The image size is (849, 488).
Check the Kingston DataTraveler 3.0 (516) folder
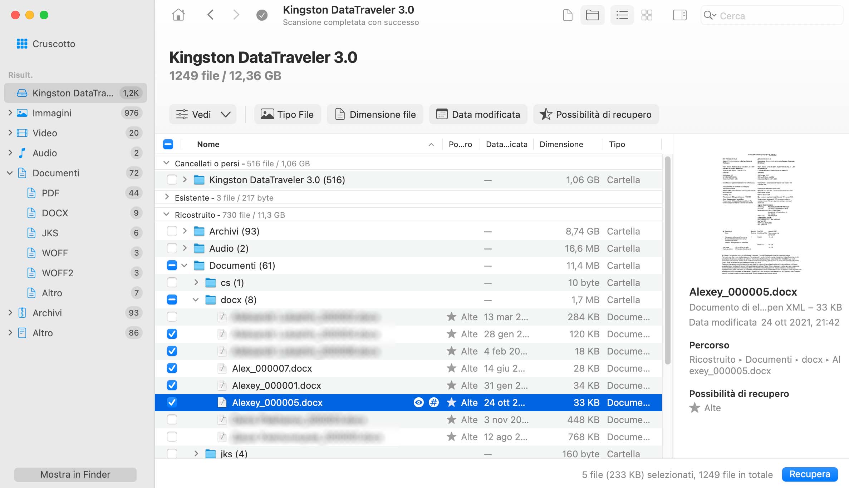[x=172, y=180]
